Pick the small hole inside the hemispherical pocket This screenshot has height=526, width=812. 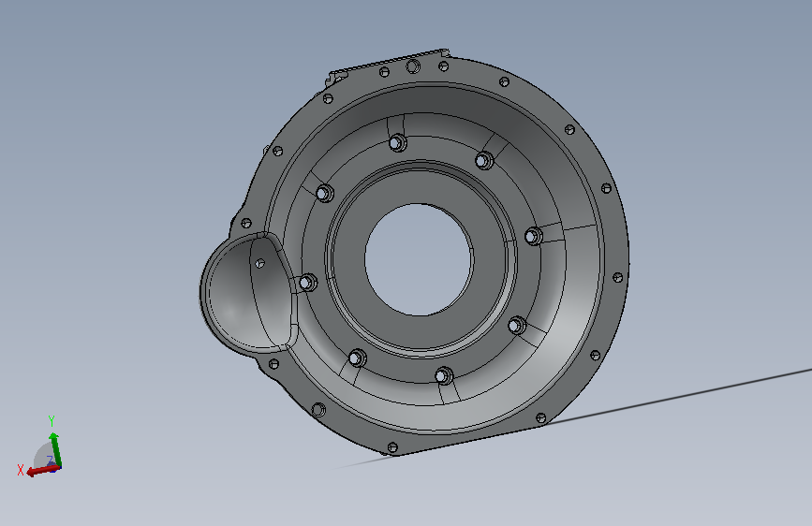pos(260,264)
